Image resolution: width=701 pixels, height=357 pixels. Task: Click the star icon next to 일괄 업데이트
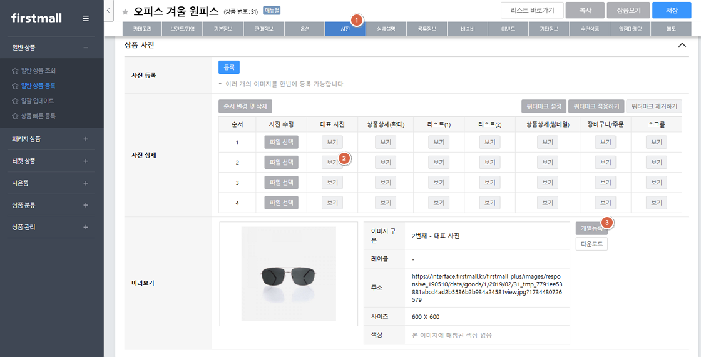pos(15,101)
